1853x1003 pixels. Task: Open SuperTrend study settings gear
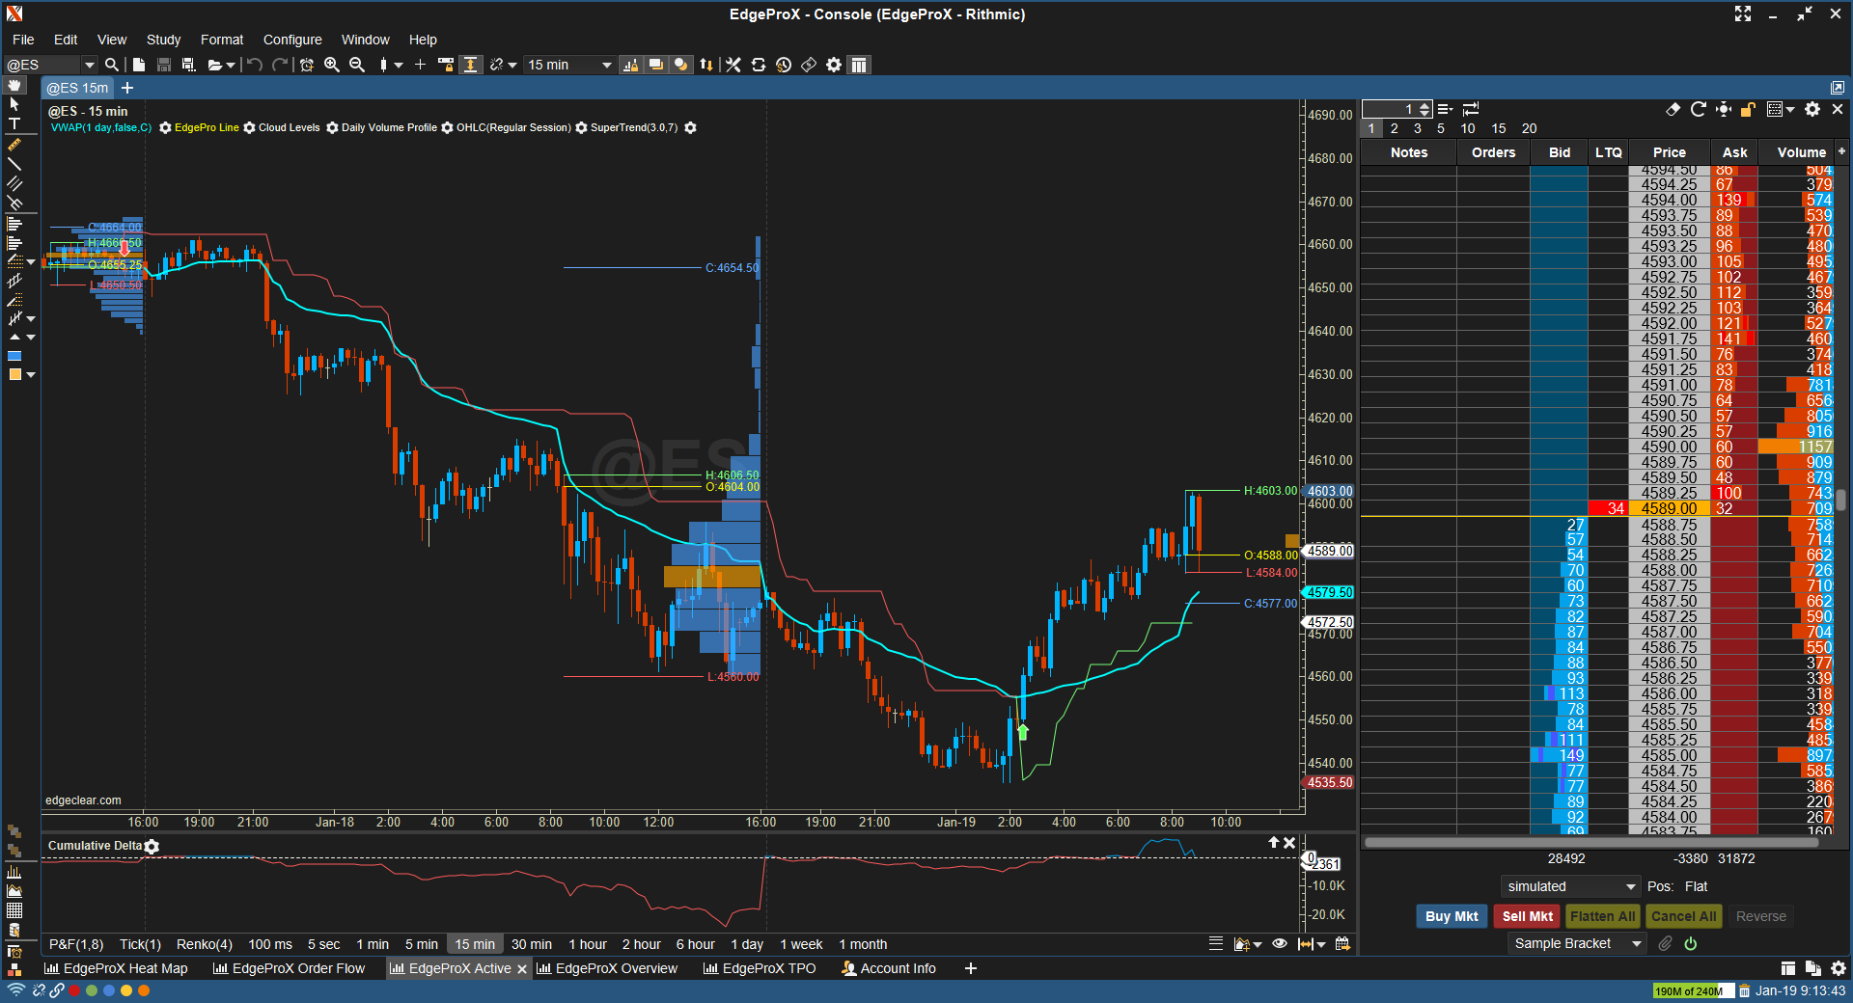tap(690, 127)
